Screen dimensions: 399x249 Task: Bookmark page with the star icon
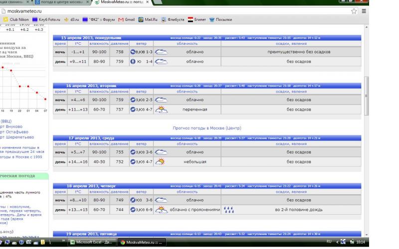tap(354, 11)
